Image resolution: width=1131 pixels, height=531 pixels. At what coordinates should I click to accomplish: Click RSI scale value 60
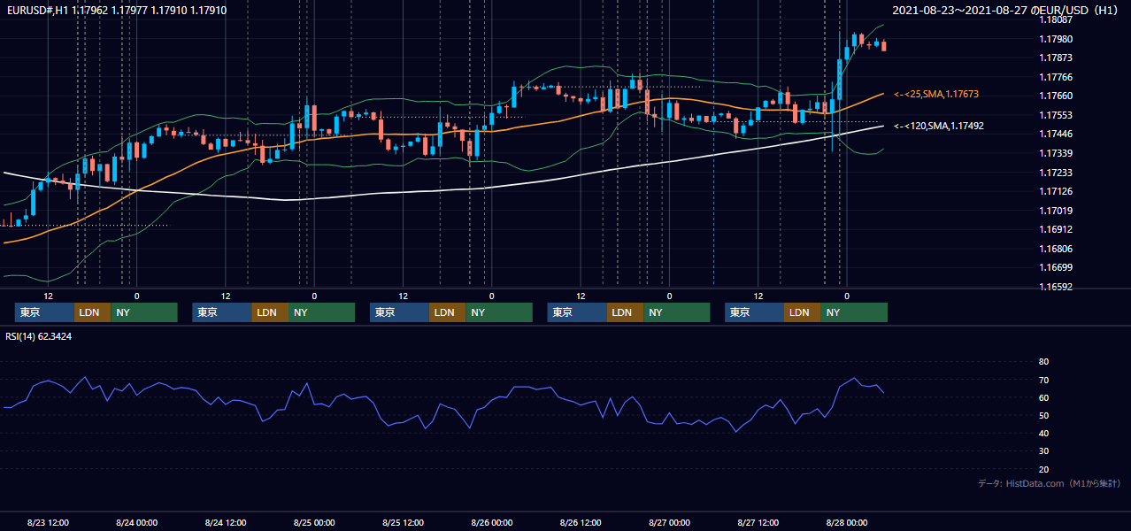point(1043,397)
